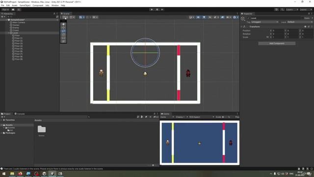The height and width of the screenshot is (177, 314).
Task: Open the Tag dropdown showing Untagged
Action: point(265,22)
